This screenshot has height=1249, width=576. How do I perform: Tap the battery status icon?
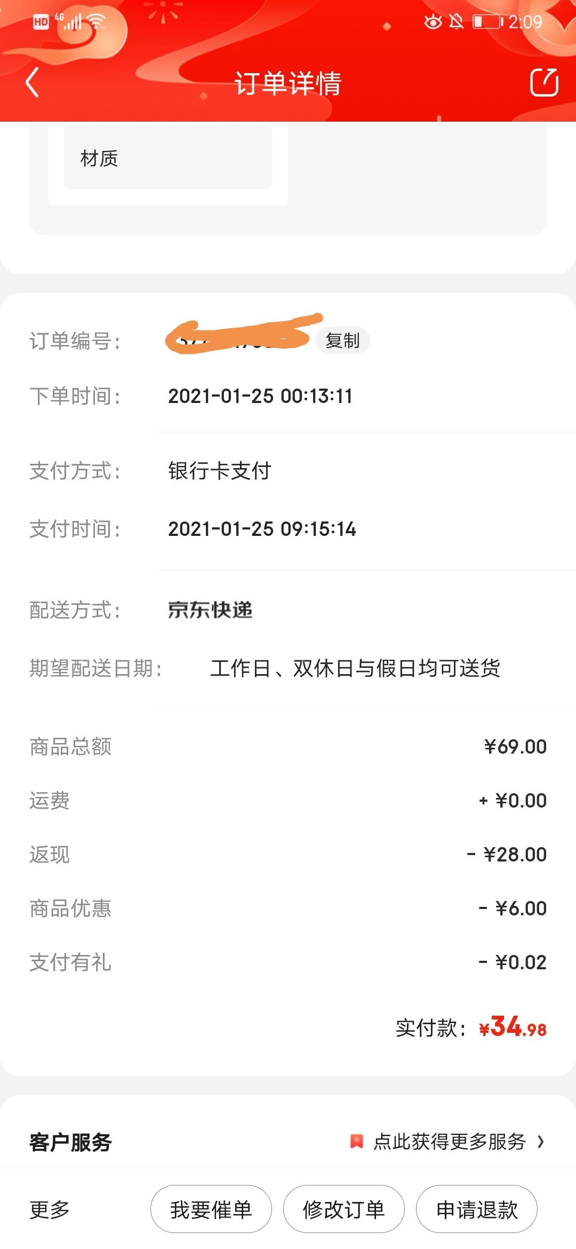click(487, 21)
